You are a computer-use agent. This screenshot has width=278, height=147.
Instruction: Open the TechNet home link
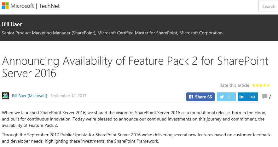[x=49, y=6]
